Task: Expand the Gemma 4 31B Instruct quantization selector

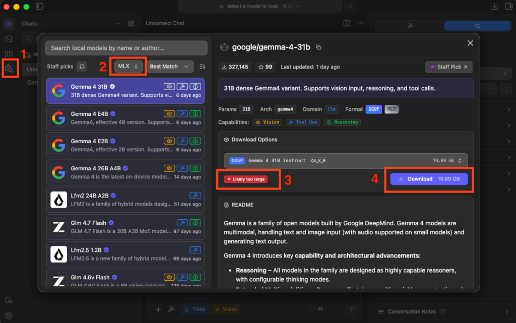Action: [346, 161]
